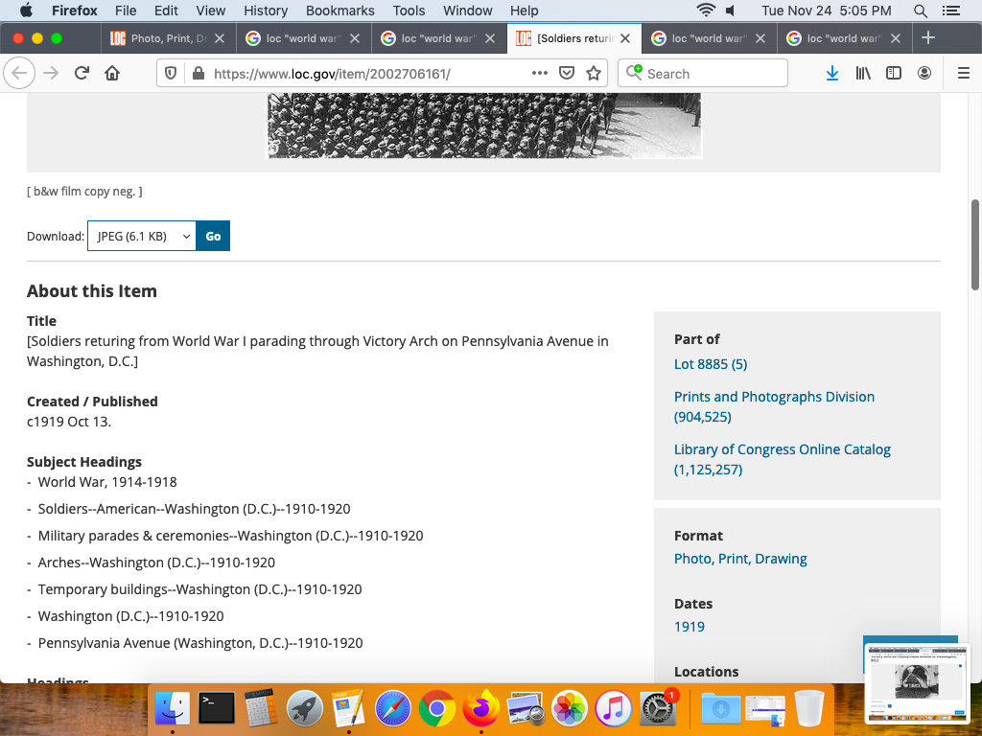
Task: Open the screenshot preview thumbnail
Action: pyautogui.click(x=916, y=683)
